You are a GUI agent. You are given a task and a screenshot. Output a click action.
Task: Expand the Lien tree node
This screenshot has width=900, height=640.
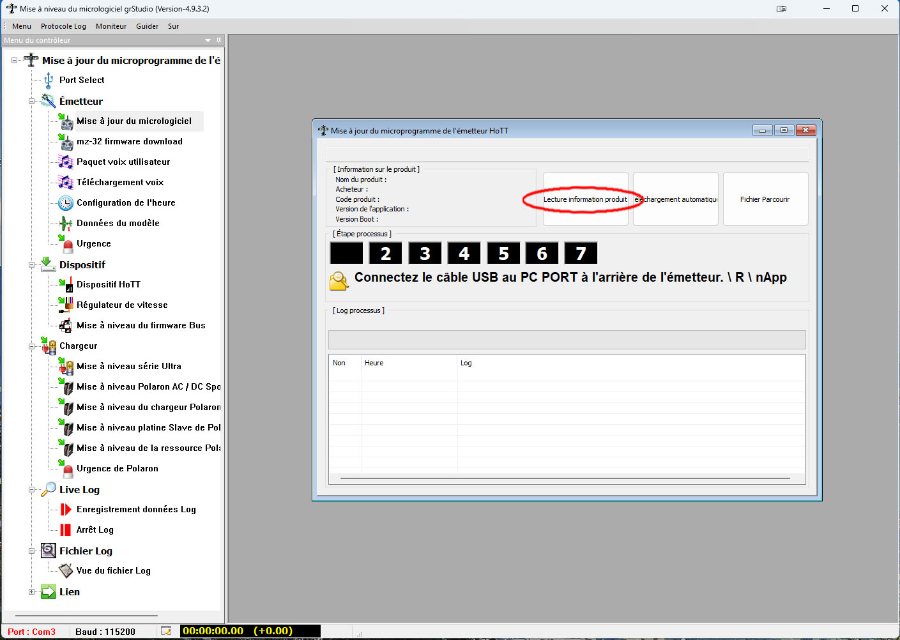point(31,592)
